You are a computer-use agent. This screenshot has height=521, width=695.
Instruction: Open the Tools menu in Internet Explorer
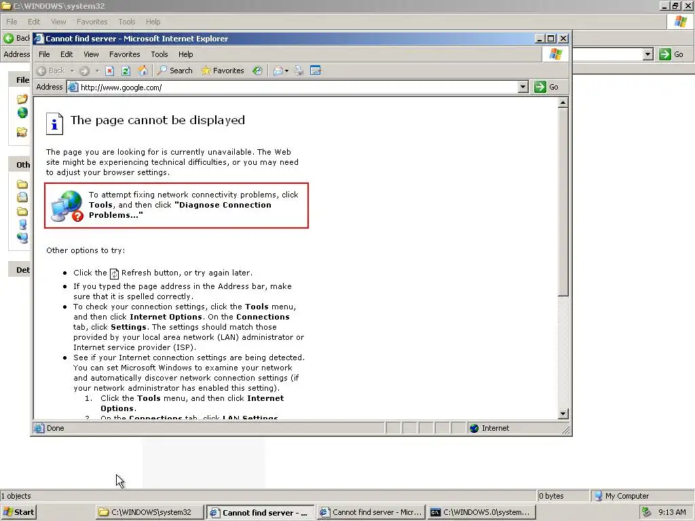click(x=159, y=54)
